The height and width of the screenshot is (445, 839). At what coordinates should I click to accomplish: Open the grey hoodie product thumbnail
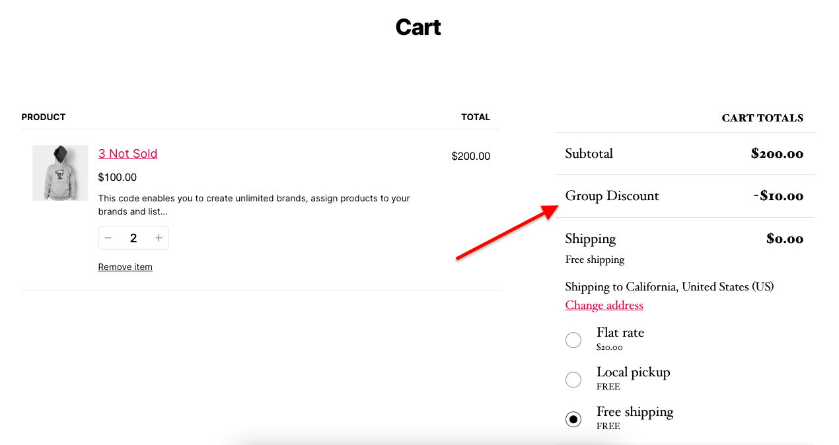click(x=60, y=173)
